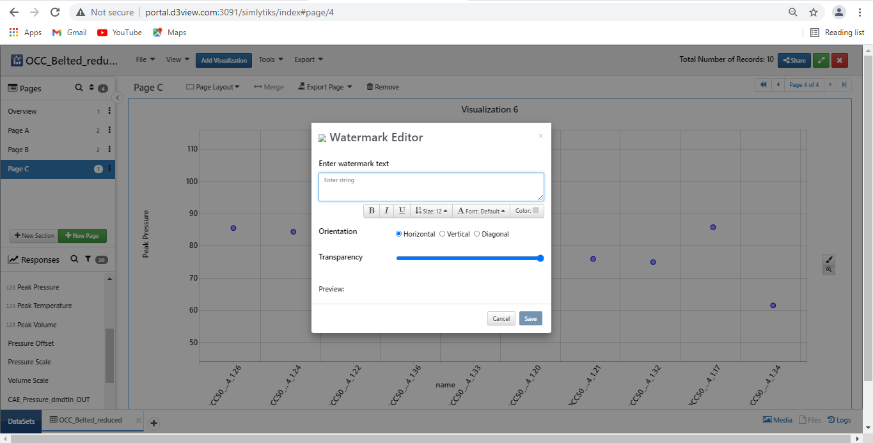Open the Media panel

pos(778,420)
